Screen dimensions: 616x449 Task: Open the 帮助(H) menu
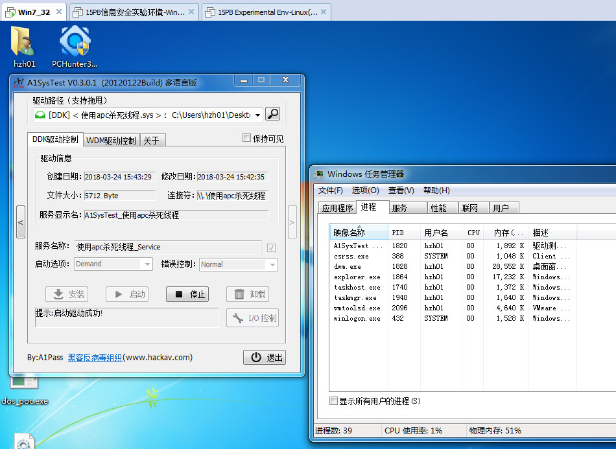436,190
